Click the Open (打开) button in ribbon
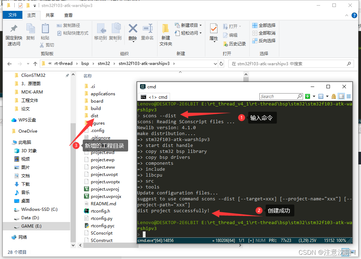 click(232, 26)
